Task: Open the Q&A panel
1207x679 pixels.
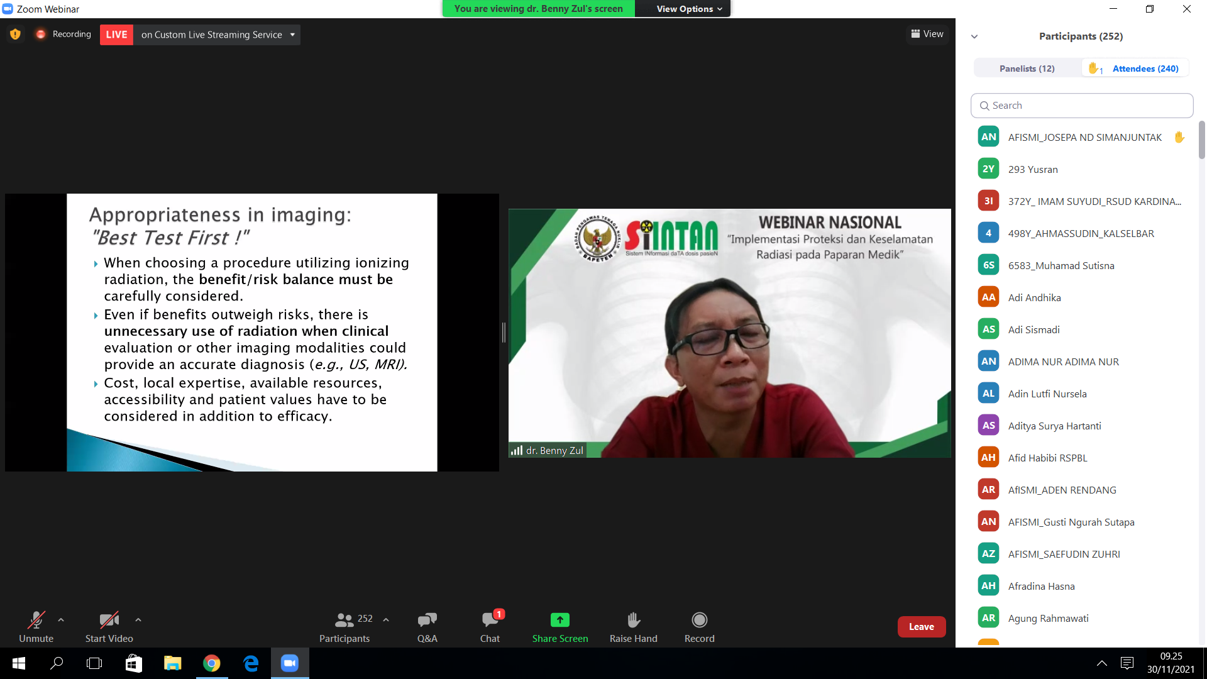Action: 427,627
